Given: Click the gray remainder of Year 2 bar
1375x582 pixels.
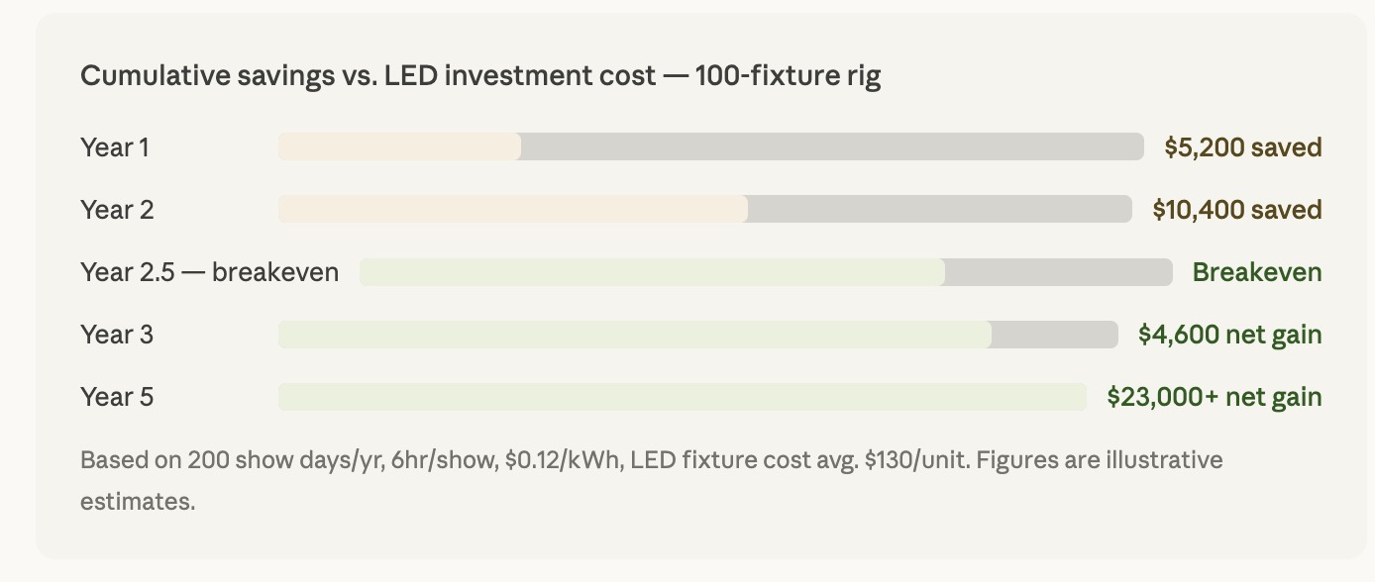Looking at the screenshot, I should pyautogui.click(x=939, y=209).
